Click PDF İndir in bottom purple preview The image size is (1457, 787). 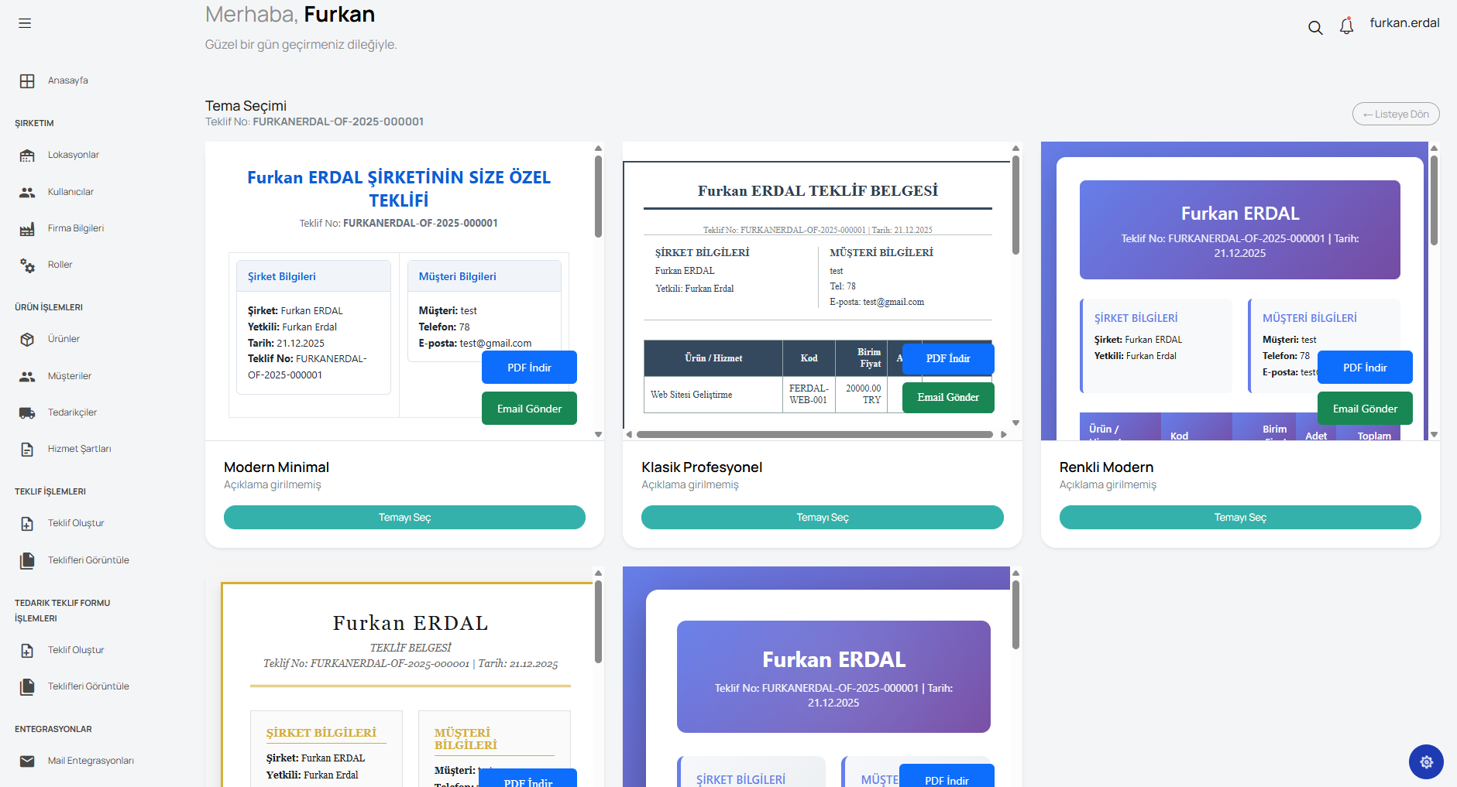[x=947, y=776]
